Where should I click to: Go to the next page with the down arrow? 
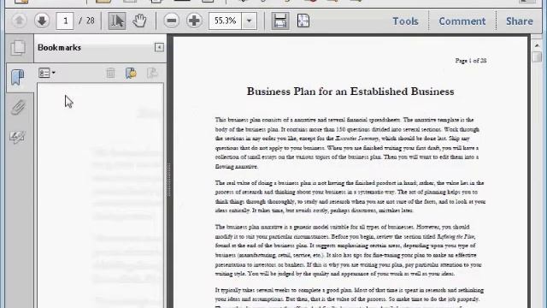[42, 21]
